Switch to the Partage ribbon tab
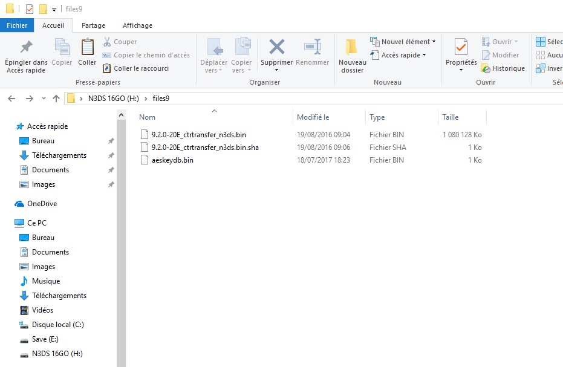563x367 pixels. [x=93, y=25]
